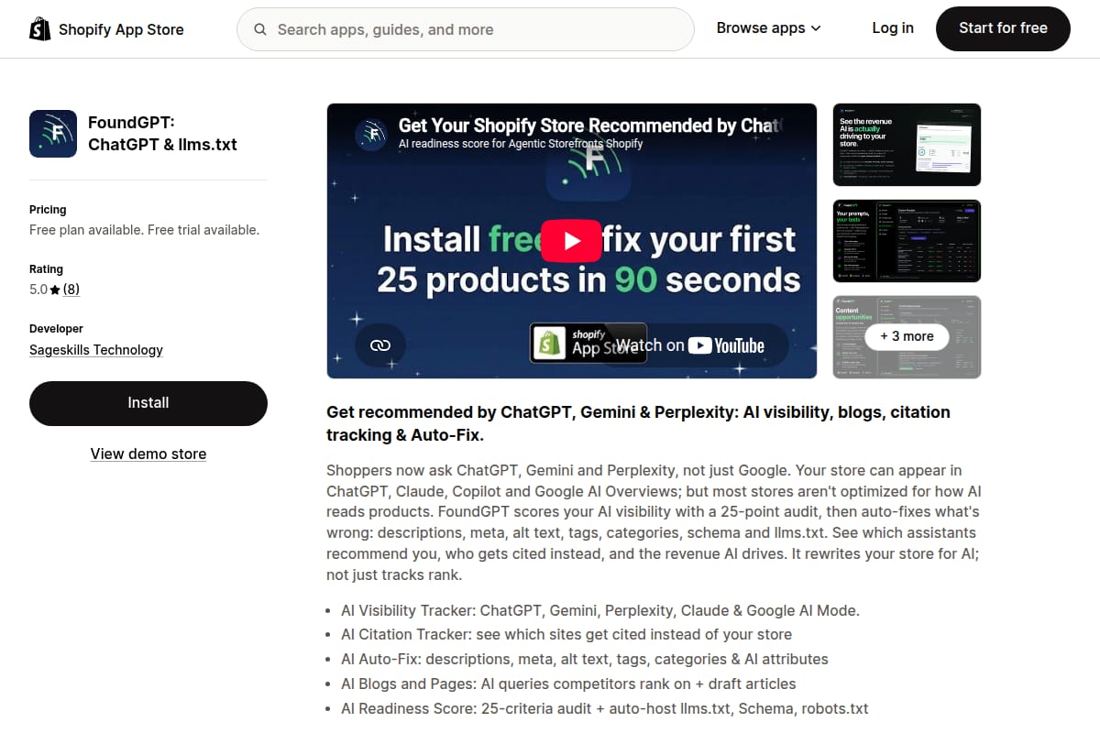This screenshot has height=733, width=1100.
Task: Expand the Browse apps dropdown
Action: pos(769,28)
